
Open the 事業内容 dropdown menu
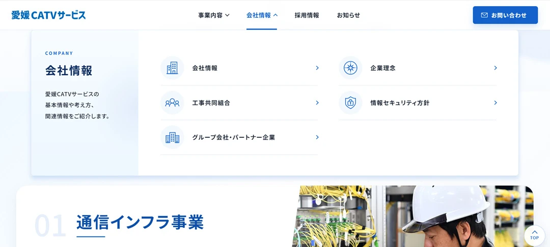(213, 15)
